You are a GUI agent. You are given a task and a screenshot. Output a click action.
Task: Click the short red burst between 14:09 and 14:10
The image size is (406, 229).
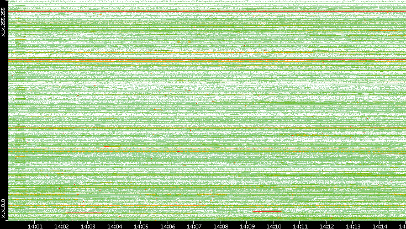point(267,212)
